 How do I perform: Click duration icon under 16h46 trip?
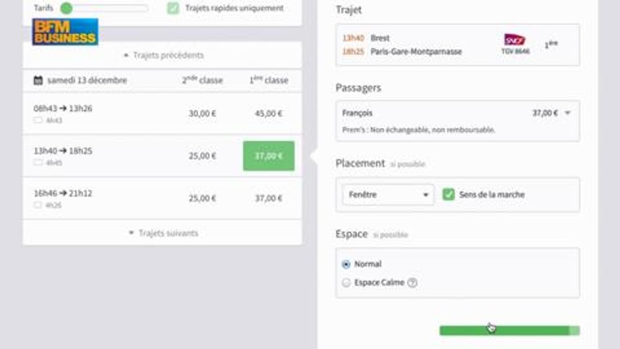click(38, 205)
